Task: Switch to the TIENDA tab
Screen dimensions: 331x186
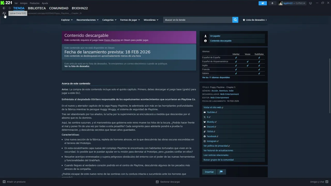Action: pos(19,8)
